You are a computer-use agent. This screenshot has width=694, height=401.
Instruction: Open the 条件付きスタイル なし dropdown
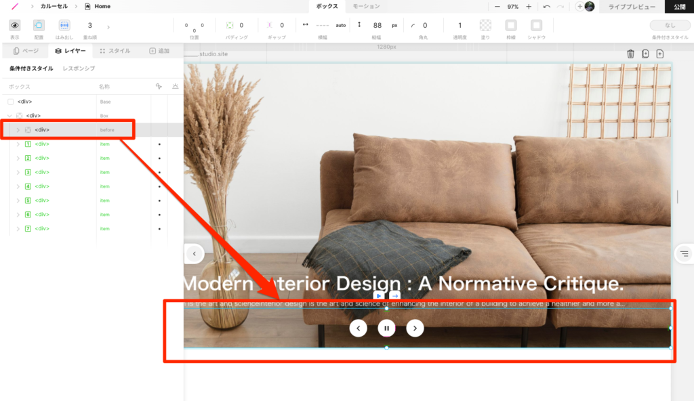(670, 25)
